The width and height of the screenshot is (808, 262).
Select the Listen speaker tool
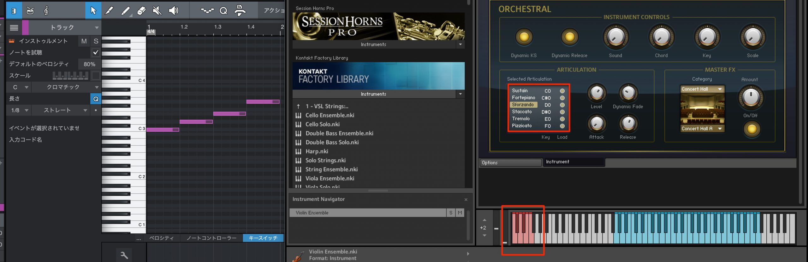click(173, 11)
